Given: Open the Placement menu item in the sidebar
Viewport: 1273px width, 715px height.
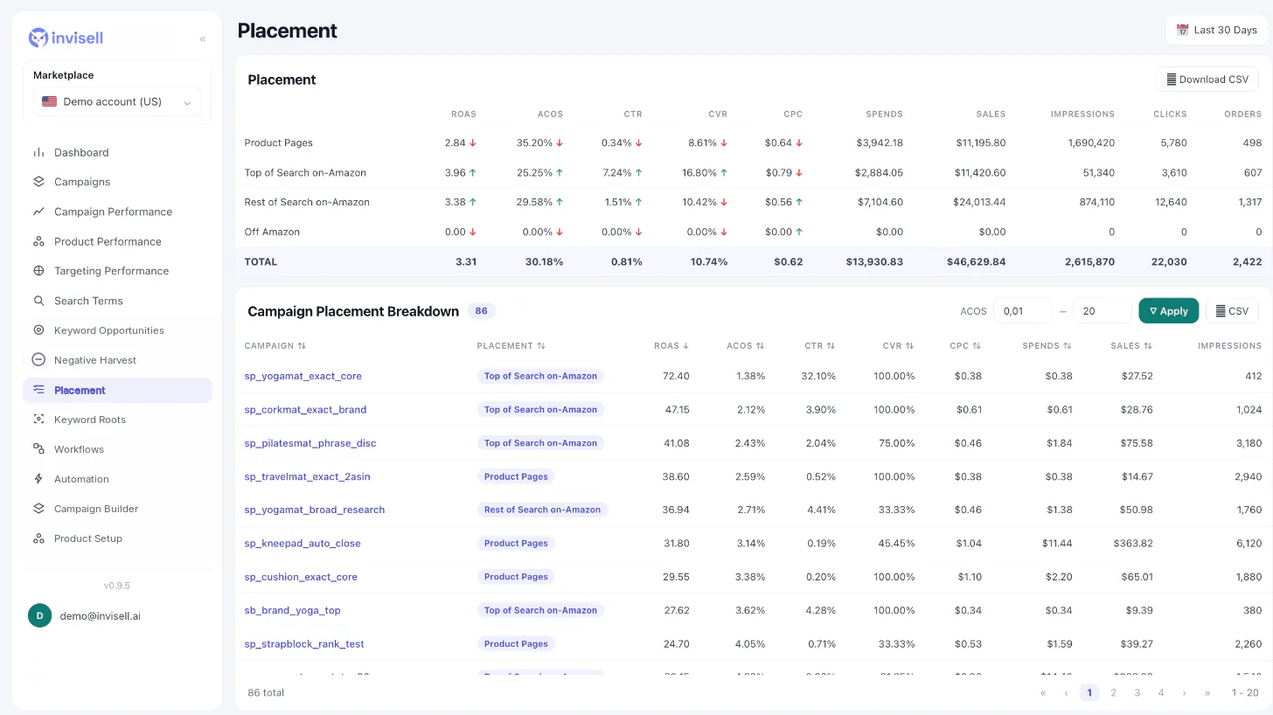Looking at the screenshot, I should pos(117,390).
